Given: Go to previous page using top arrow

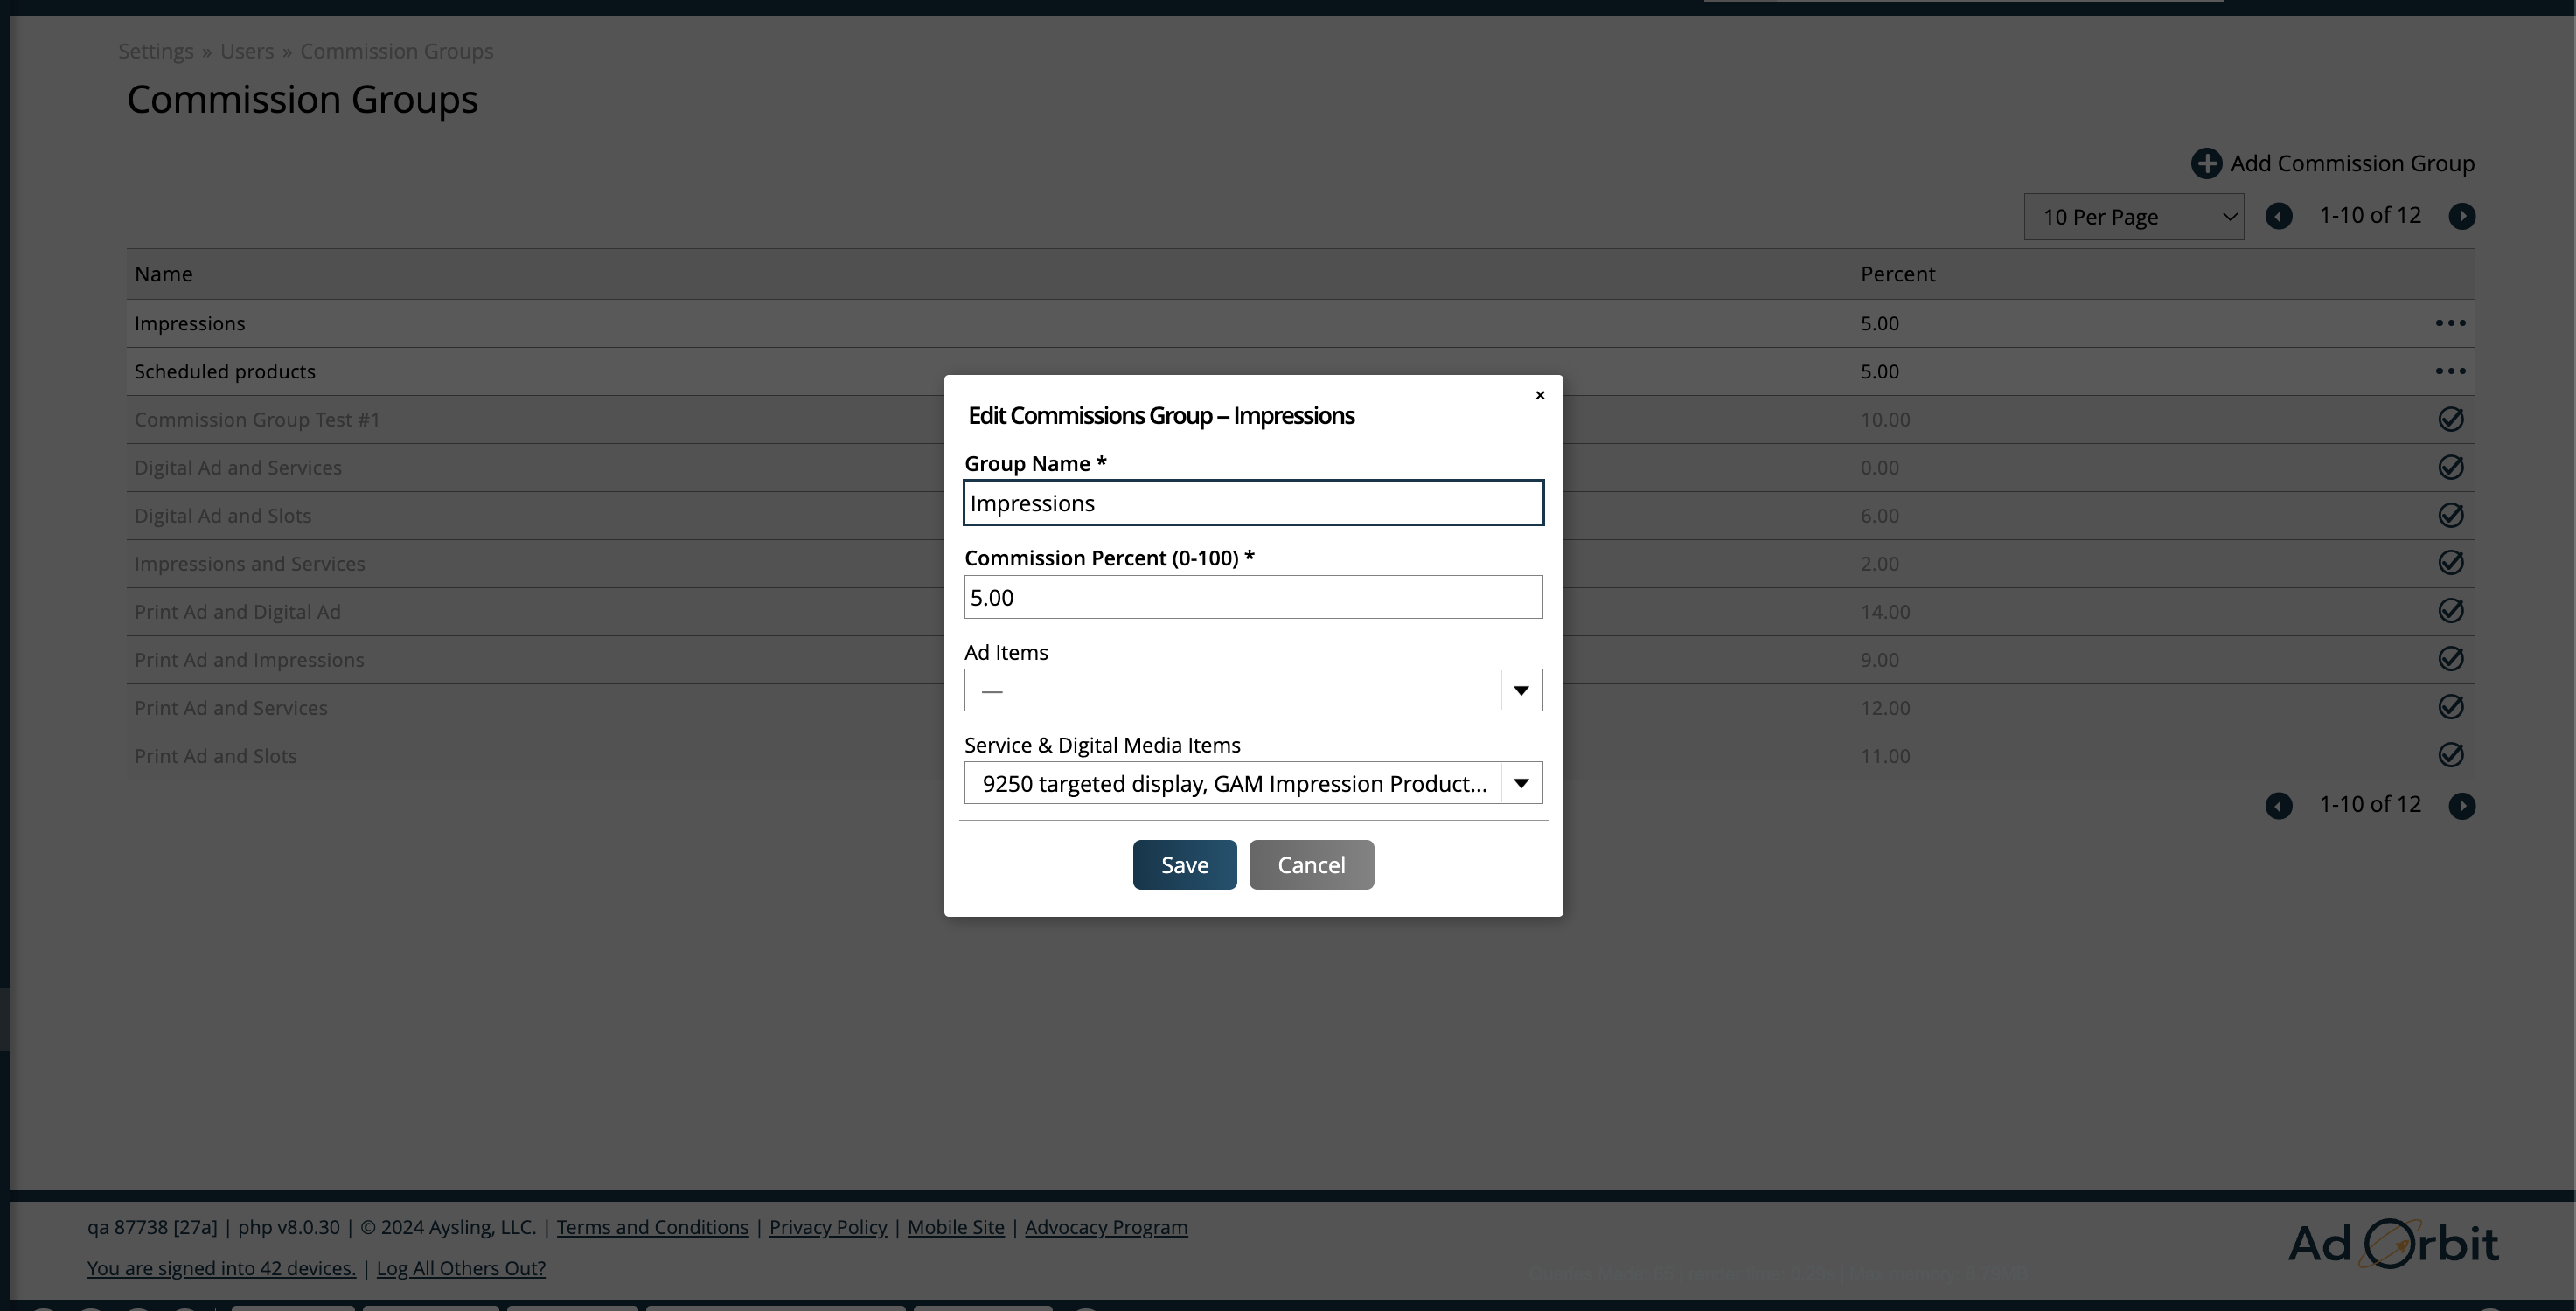Looking at the screenshot, I should [2278, 216].
